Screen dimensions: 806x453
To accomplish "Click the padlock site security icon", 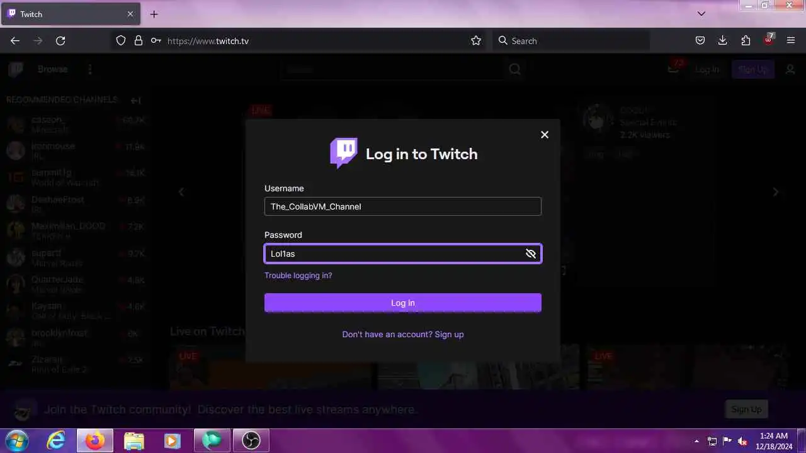I will (139, 40).
